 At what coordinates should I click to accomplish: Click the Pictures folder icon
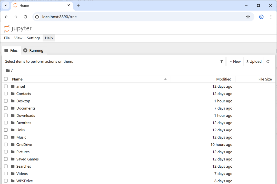click(x=13, y=152)
